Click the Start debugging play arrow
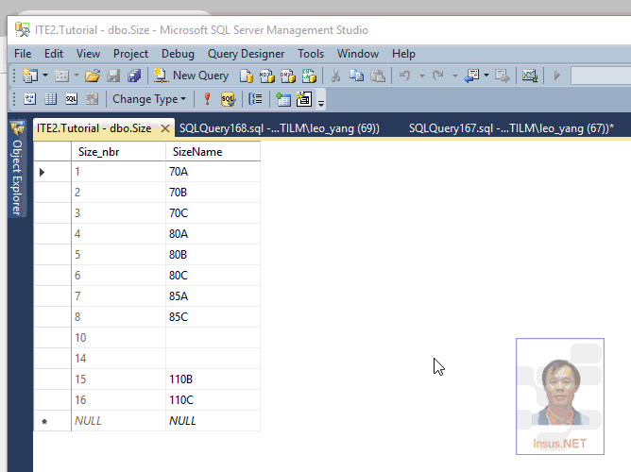The height and width of the screenshot is (472, 631). click(x=557, y=76)
